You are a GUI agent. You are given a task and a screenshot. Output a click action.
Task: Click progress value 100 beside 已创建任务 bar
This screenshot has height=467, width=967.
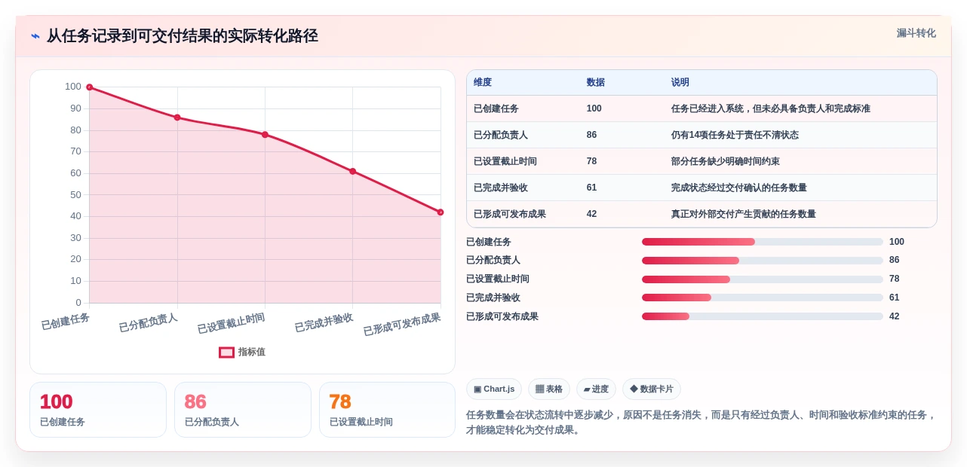coord(897,242)
